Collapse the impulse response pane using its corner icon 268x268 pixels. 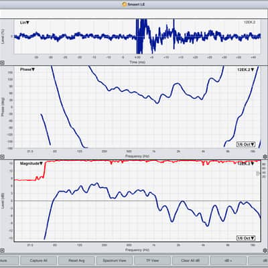1,63
